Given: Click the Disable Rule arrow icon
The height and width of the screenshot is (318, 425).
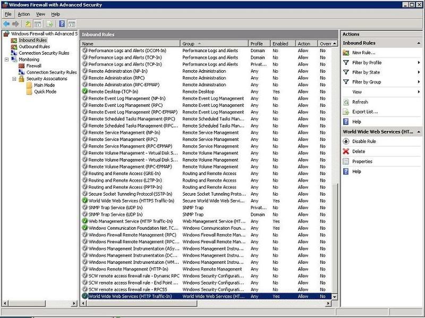Looking at the screenshot, I should click(346, 141).
